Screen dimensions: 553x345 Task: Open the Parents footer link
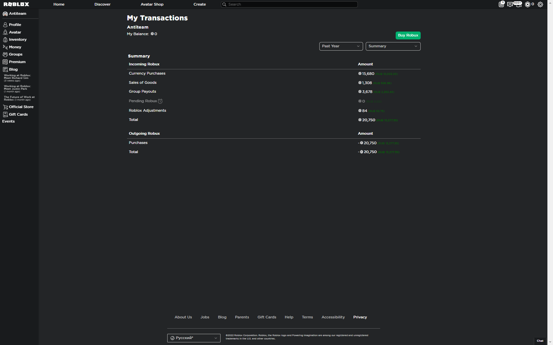click(x=242, y=317)
